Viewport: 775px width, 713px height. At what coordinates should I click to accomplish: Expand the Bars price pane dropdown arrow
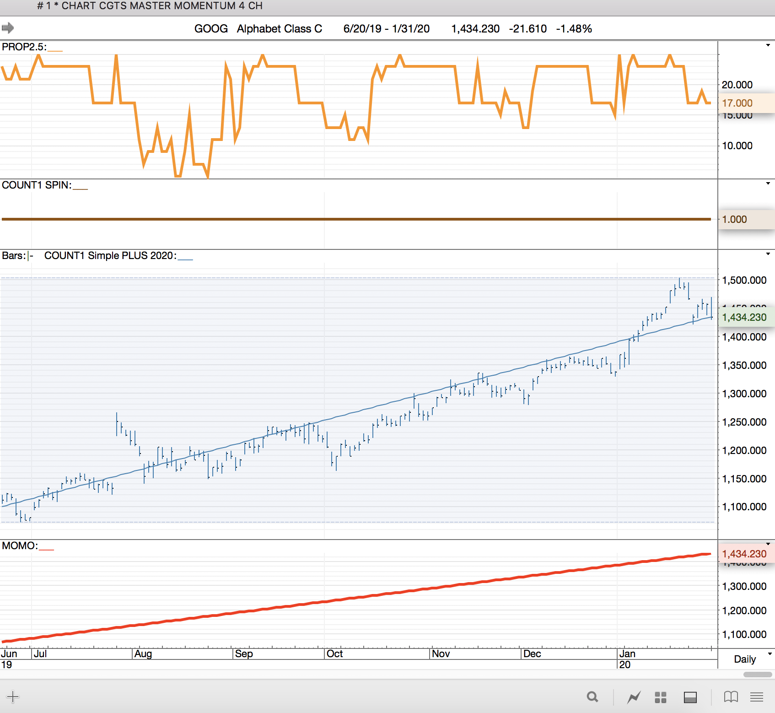coord(768,254)
